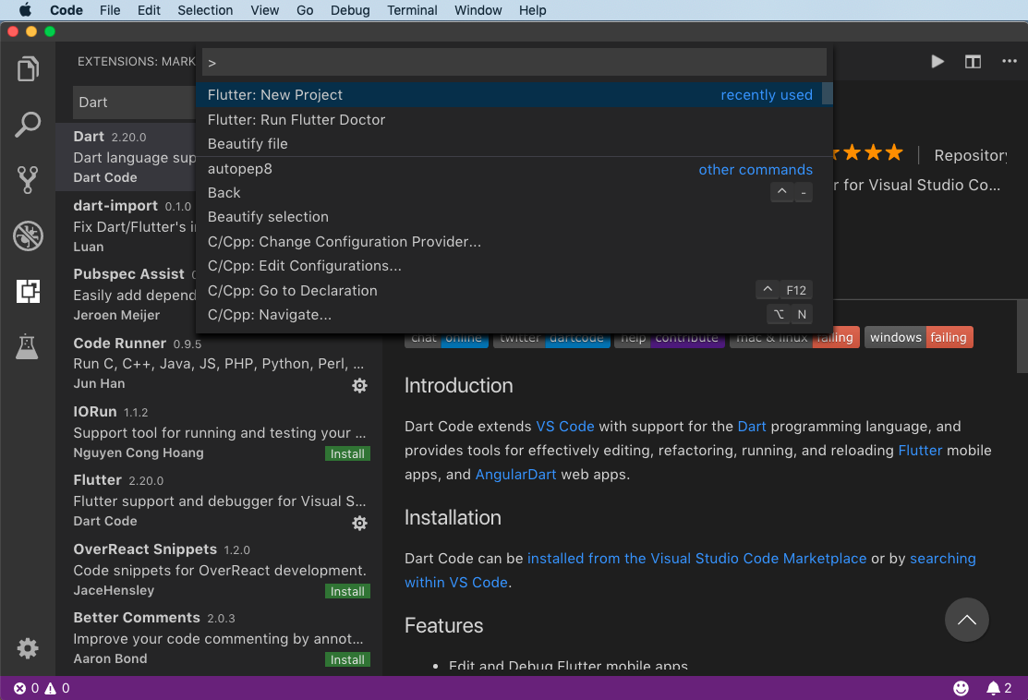The height and width of the screenshot is (700, 1028).
Task: Open gear settings for Flutter extension
Action: 359,523
